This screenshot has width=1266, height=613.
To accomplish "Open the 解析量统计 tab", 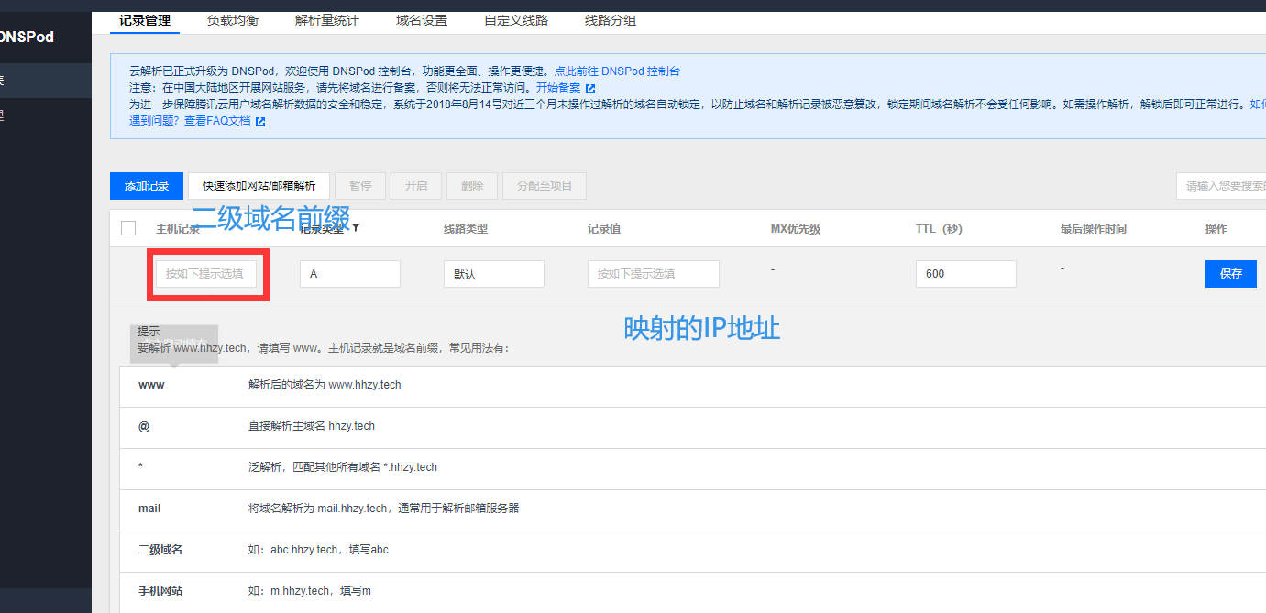I will tap(326, 20).
